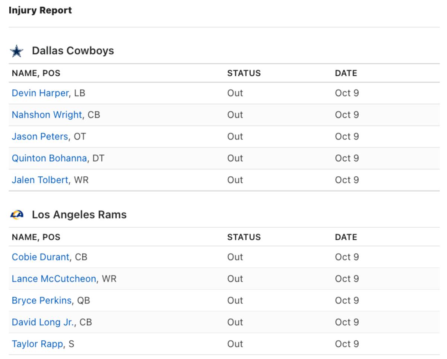Select the Jason Peters link

(39, 136)
